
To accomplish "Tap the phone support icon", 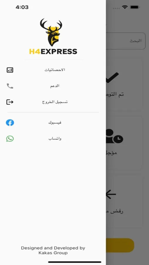I will [10, 86].
